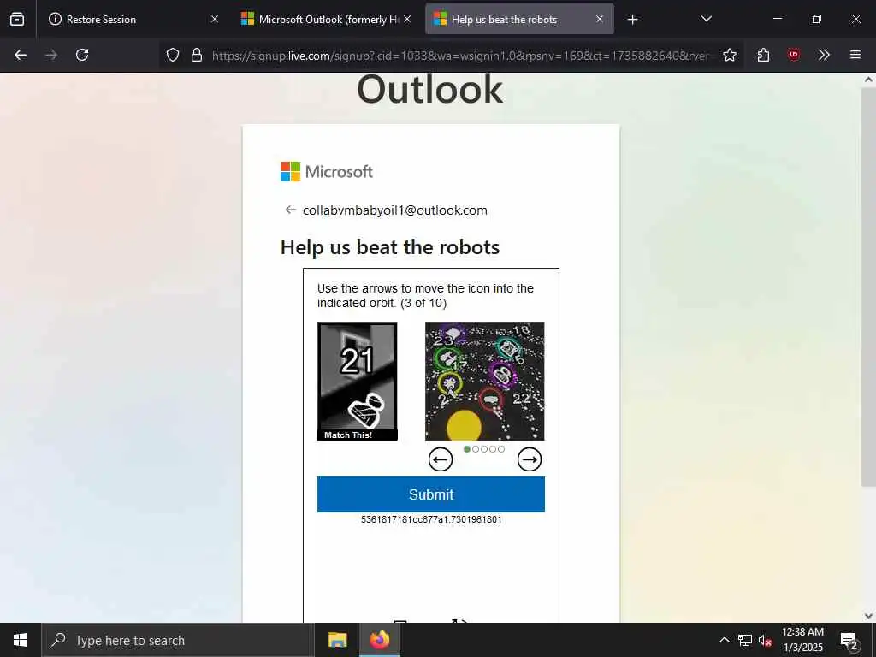Click the Match This! reference image

point(358,381)
